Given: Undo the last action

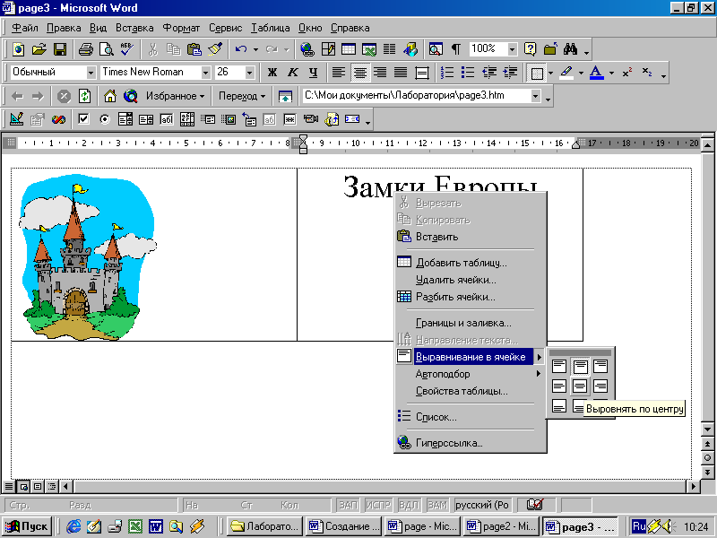Looking at the screenshot, I should point(241,49).
